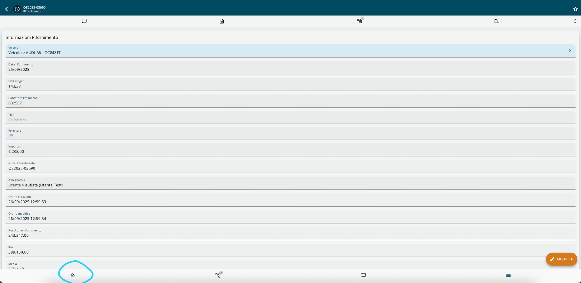The image size is (581, 283).
Task: Open the folder documents tab in top bar
Action: pos(497,21)
